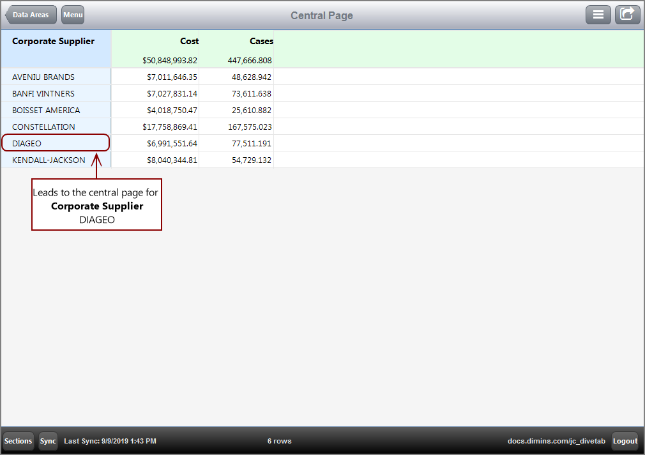Select the Corporate Supplier column header

coord(53,41)
